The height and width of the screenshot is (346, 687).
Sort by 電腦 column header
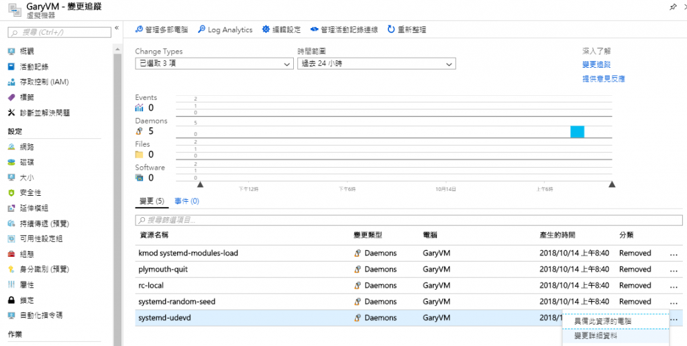430,235
